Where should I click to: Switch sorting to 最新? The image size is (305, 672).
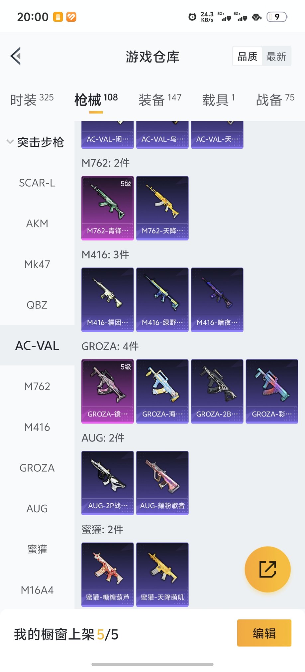tap(276, 56)
